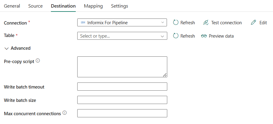The height and width of the screenshot is (124, 273).
Task: Click the Advanced section label
Action: pyautogui.click(x=21, y=48)
